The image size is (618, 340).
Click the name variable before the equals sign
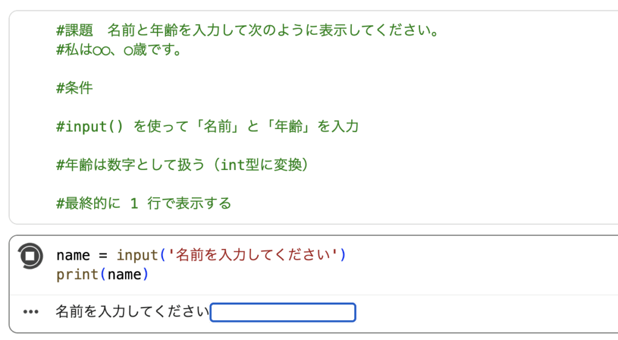(x=73, y=255)
